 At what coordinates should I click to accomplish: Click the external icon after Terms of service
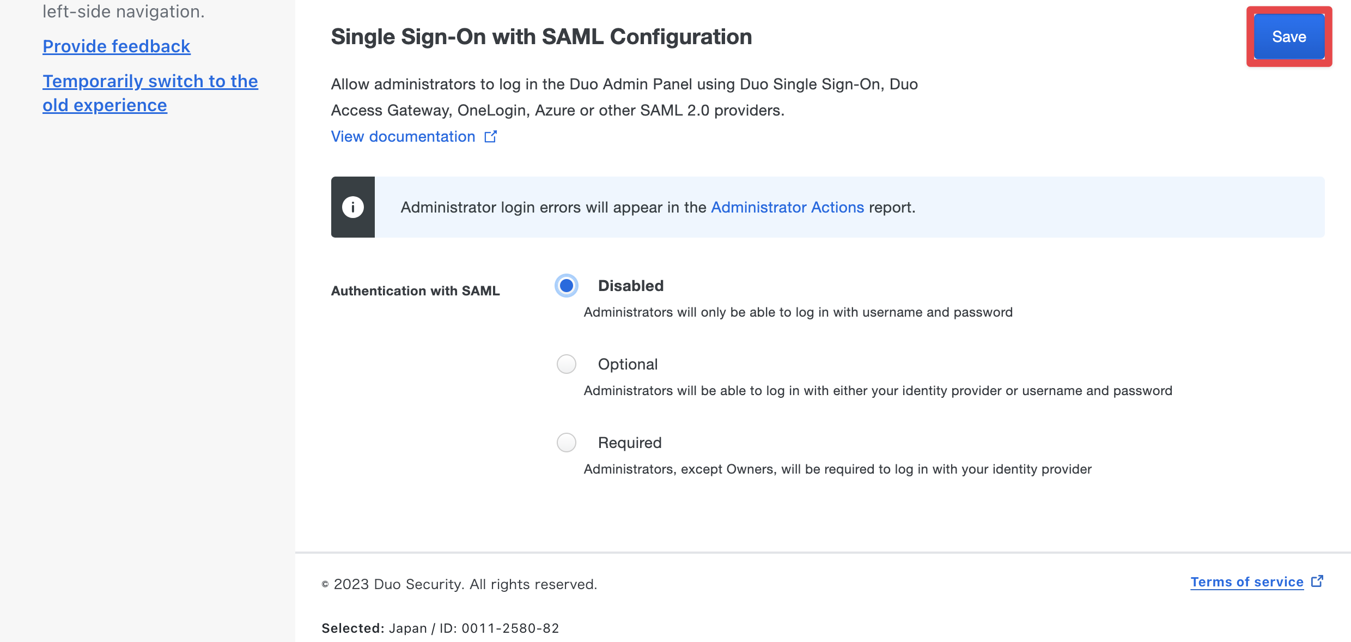click(x=1317, y=582)
